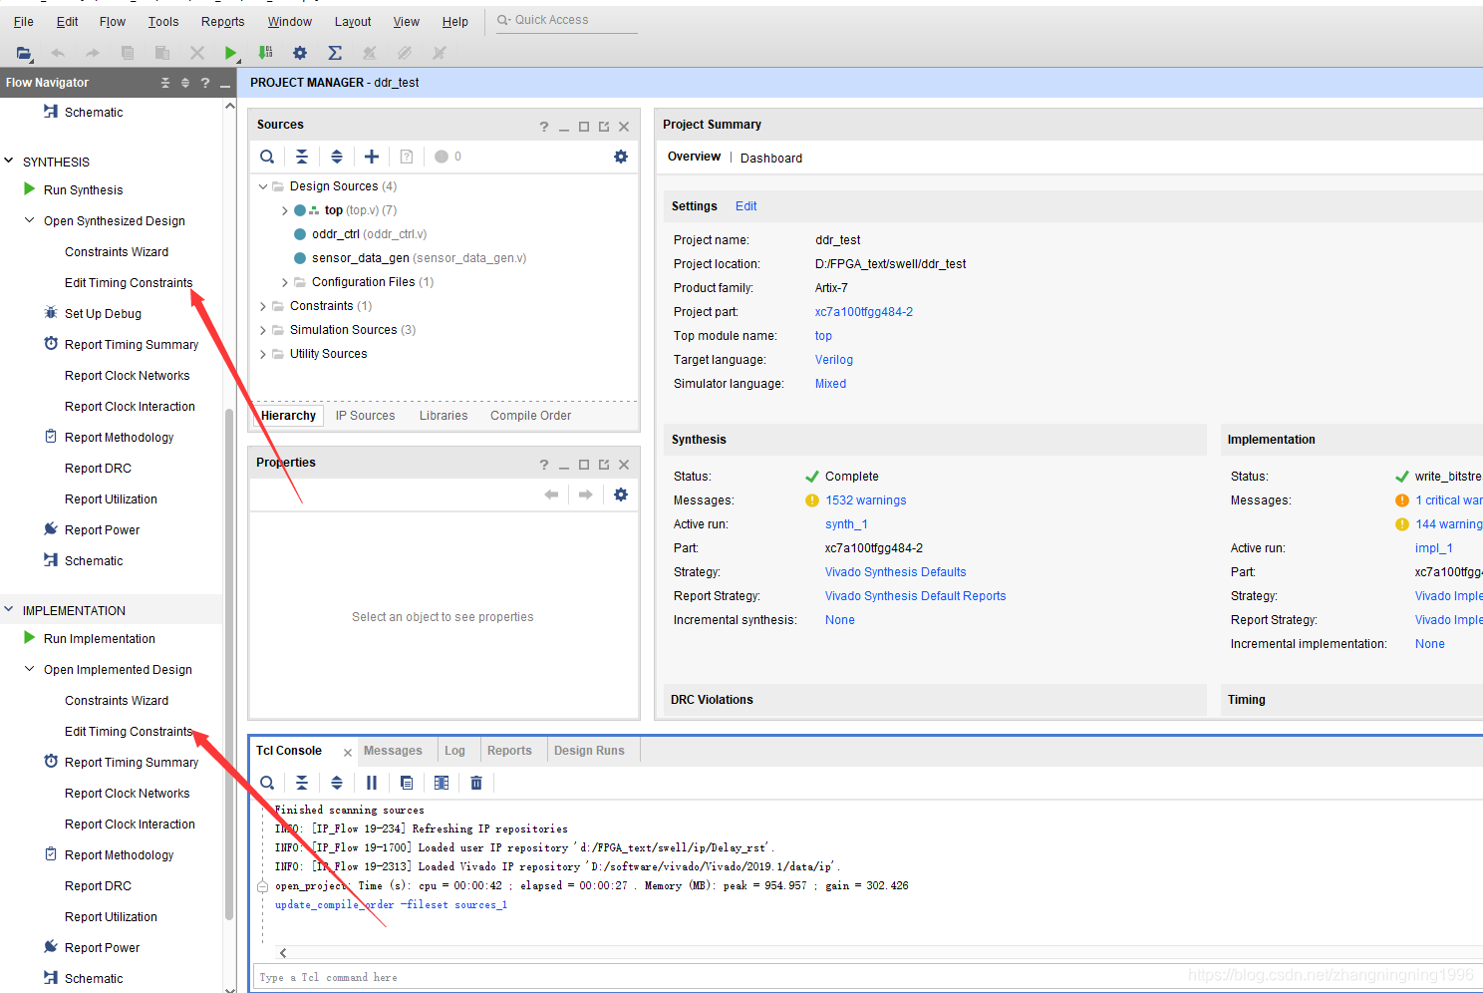
Task: Click the Sigma report toolbar icon
Action: tap(335, 53)
